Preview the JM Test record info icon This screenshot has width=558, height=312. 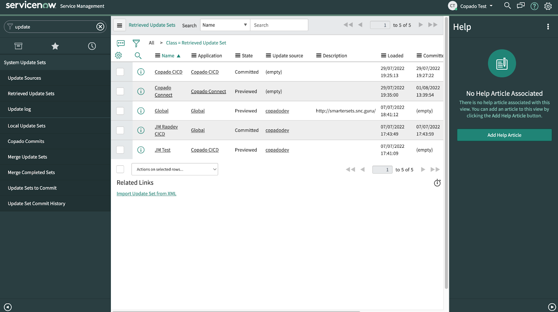(x=141, y=150)
